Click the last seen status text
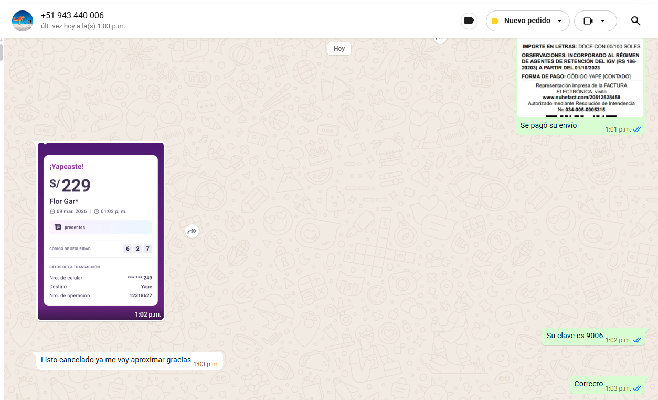The height and width of the screenshot is (400, 658). tap(83, 26)
